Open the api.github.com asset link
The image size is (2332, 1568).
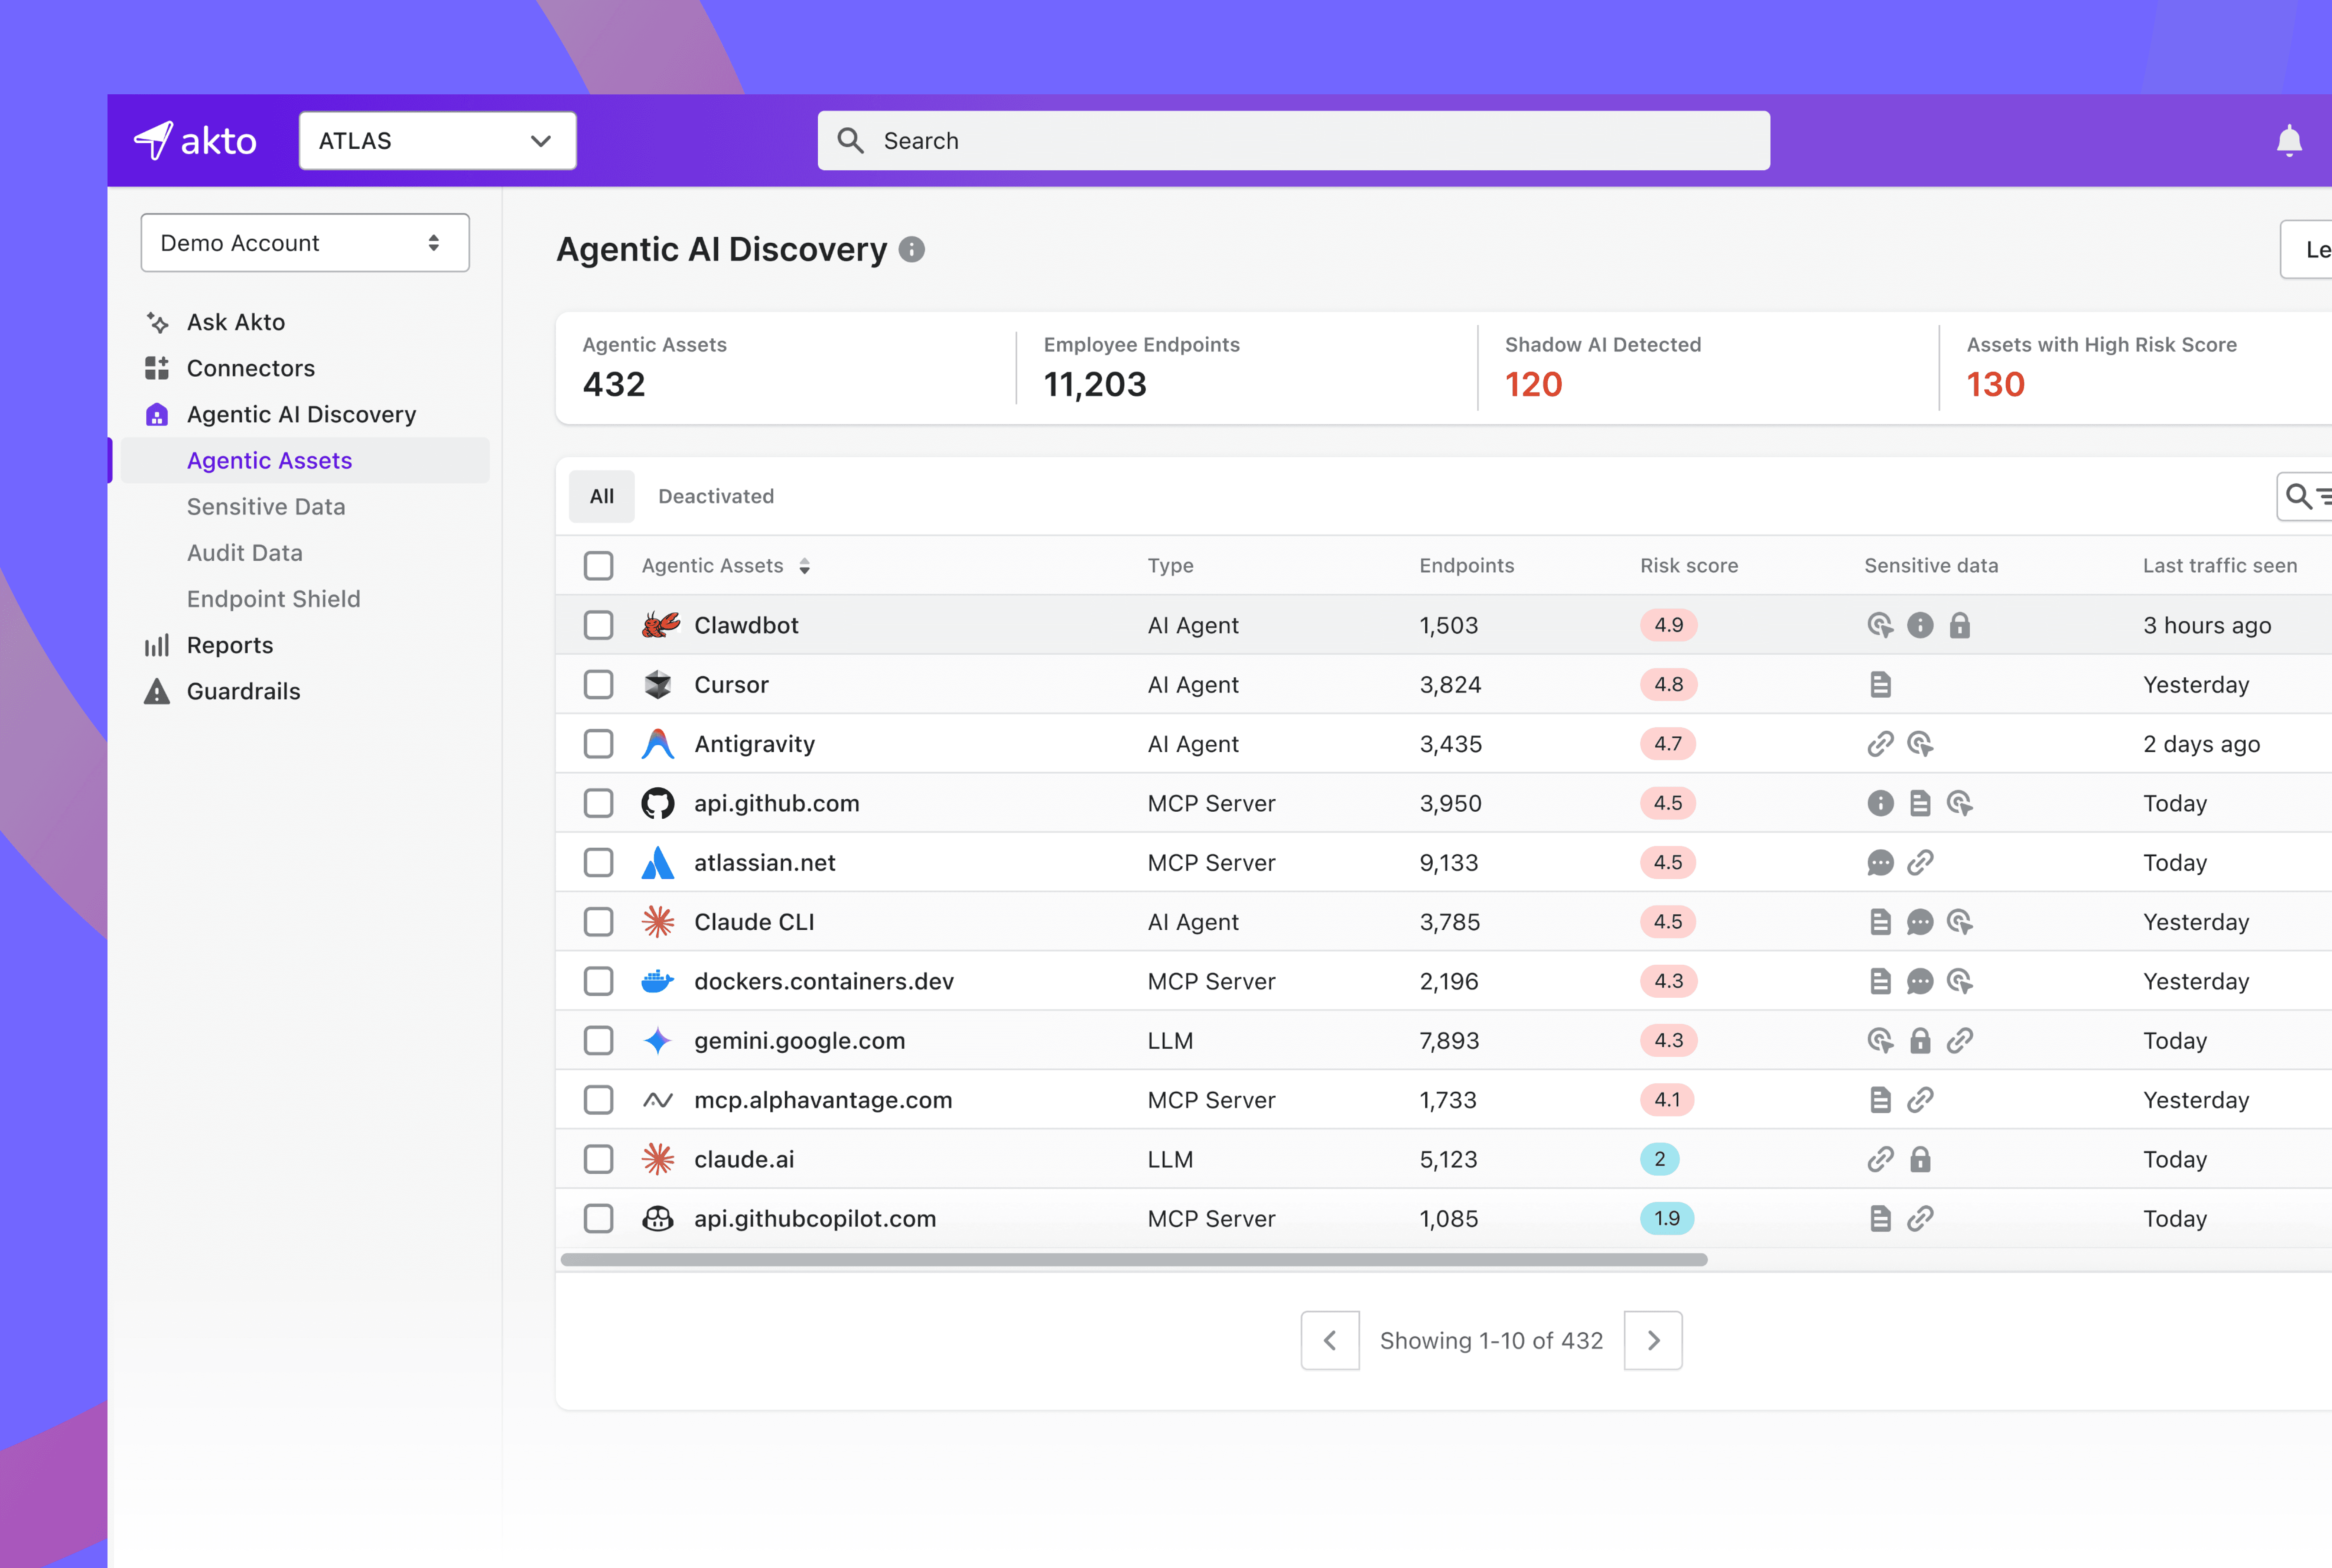click(x=776, y=803)
